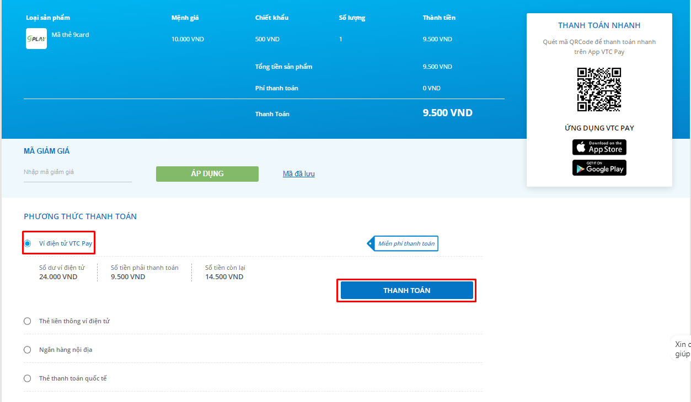Focus the Nhập mã giảm giá field
The height and width of the screenshot is (402, 691).
(x=78, y=172)
